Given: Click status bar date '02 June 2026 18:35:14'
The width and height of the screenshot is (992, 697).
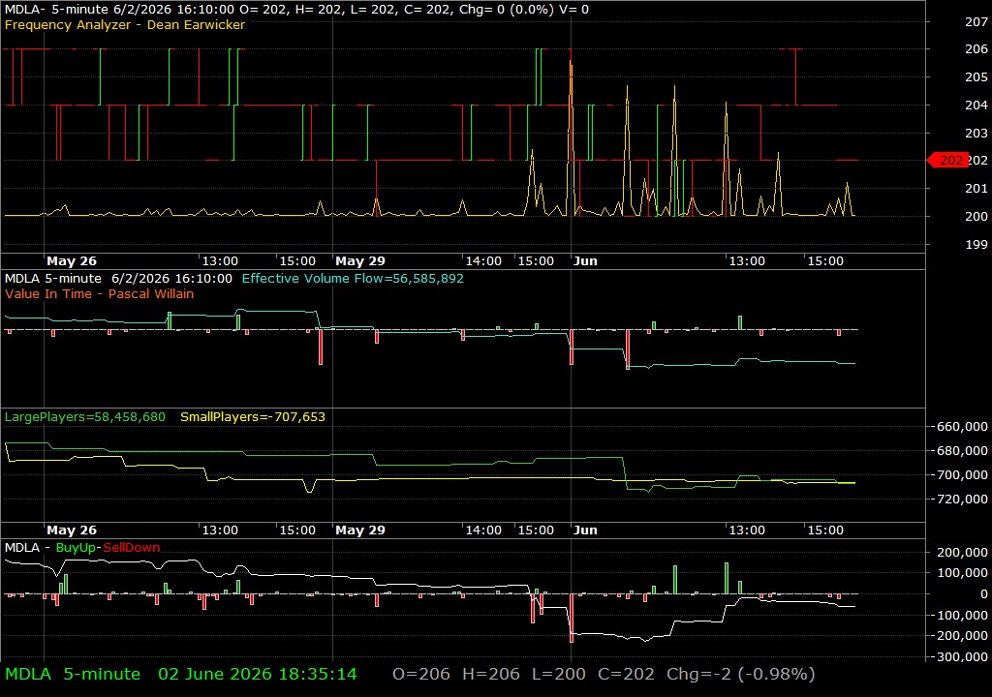Looking at the screenshot, I should tap(258, 674).
